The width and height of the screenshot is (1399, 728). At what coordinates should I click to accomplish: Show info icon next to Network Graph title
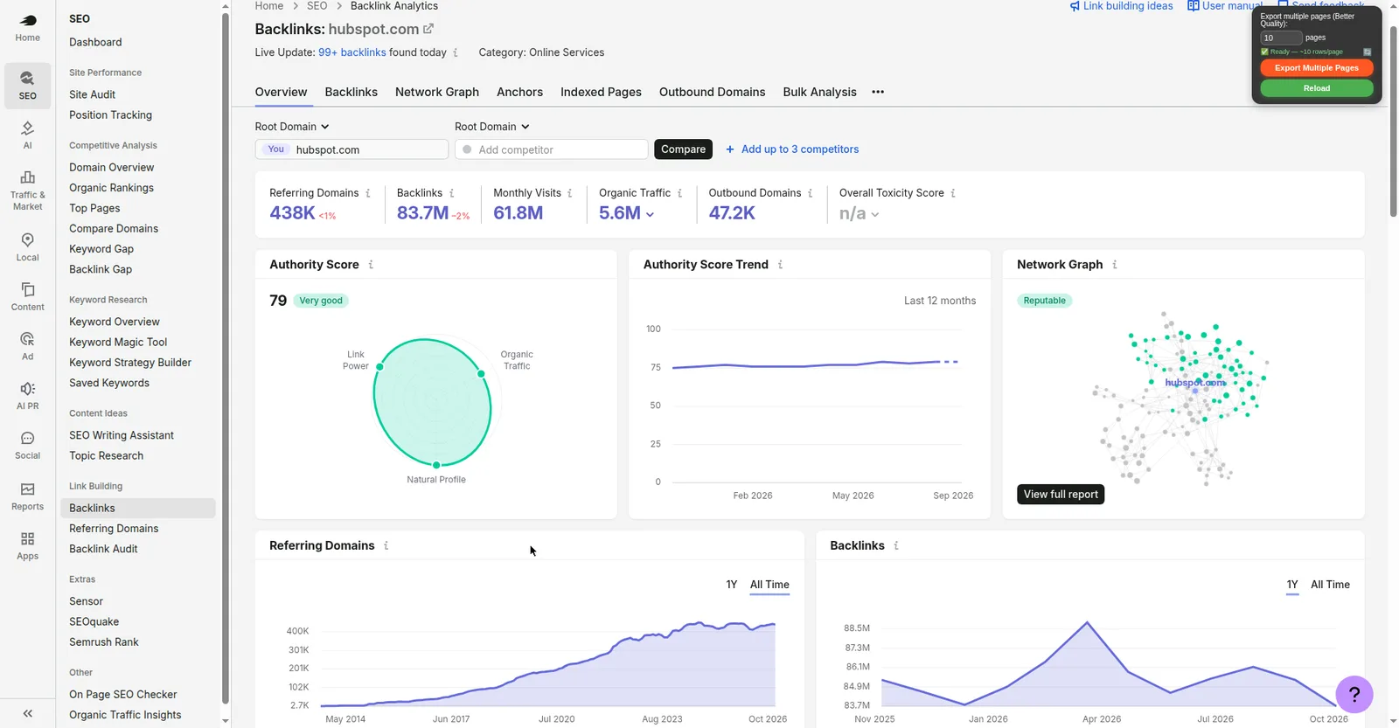click(1115, 264)
